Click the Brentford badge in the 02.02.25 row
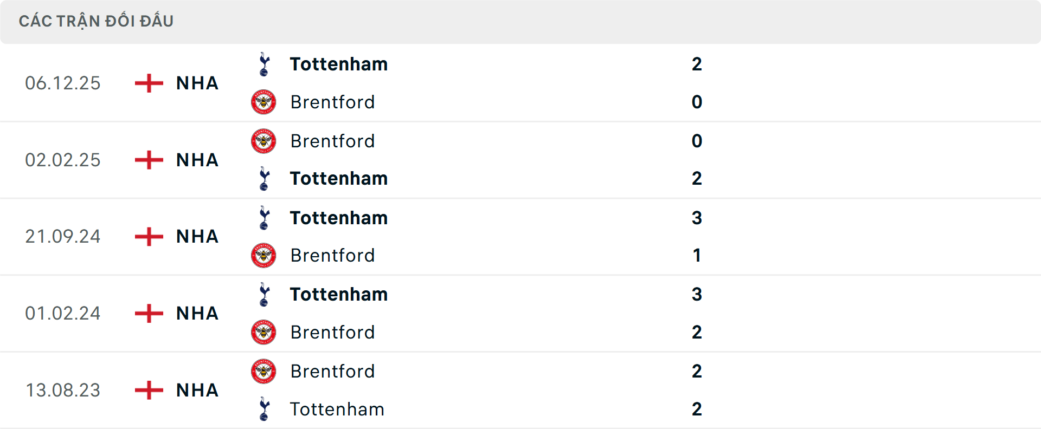This screenshot has width=1041, height=429. [x=264, y=141]
